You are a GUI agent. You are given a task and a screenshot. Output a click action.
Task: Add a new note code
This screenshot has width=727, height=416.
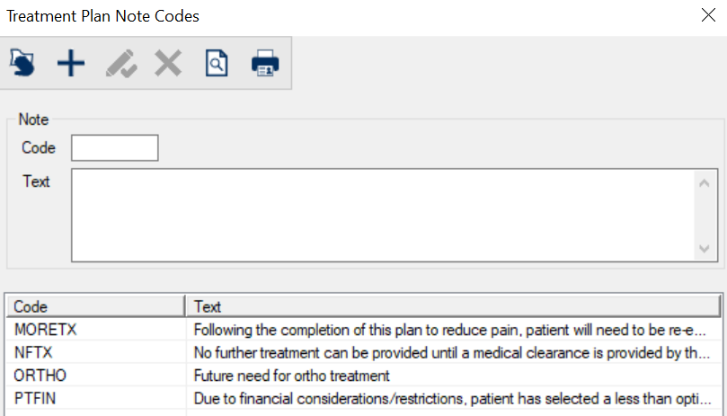pyautogui.click(x=71, y=64)
